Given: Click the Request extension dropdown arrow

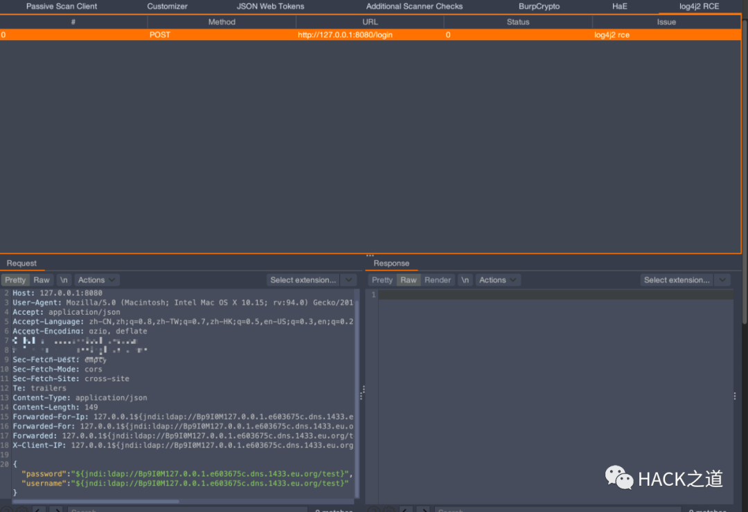Looking at the screenshot, I should 348,280.
